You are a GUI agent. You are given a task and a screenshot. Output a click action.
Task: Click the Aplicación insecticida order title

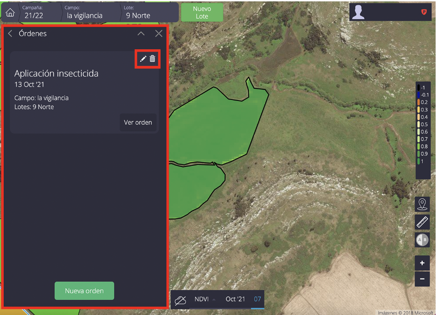(56, 73)
